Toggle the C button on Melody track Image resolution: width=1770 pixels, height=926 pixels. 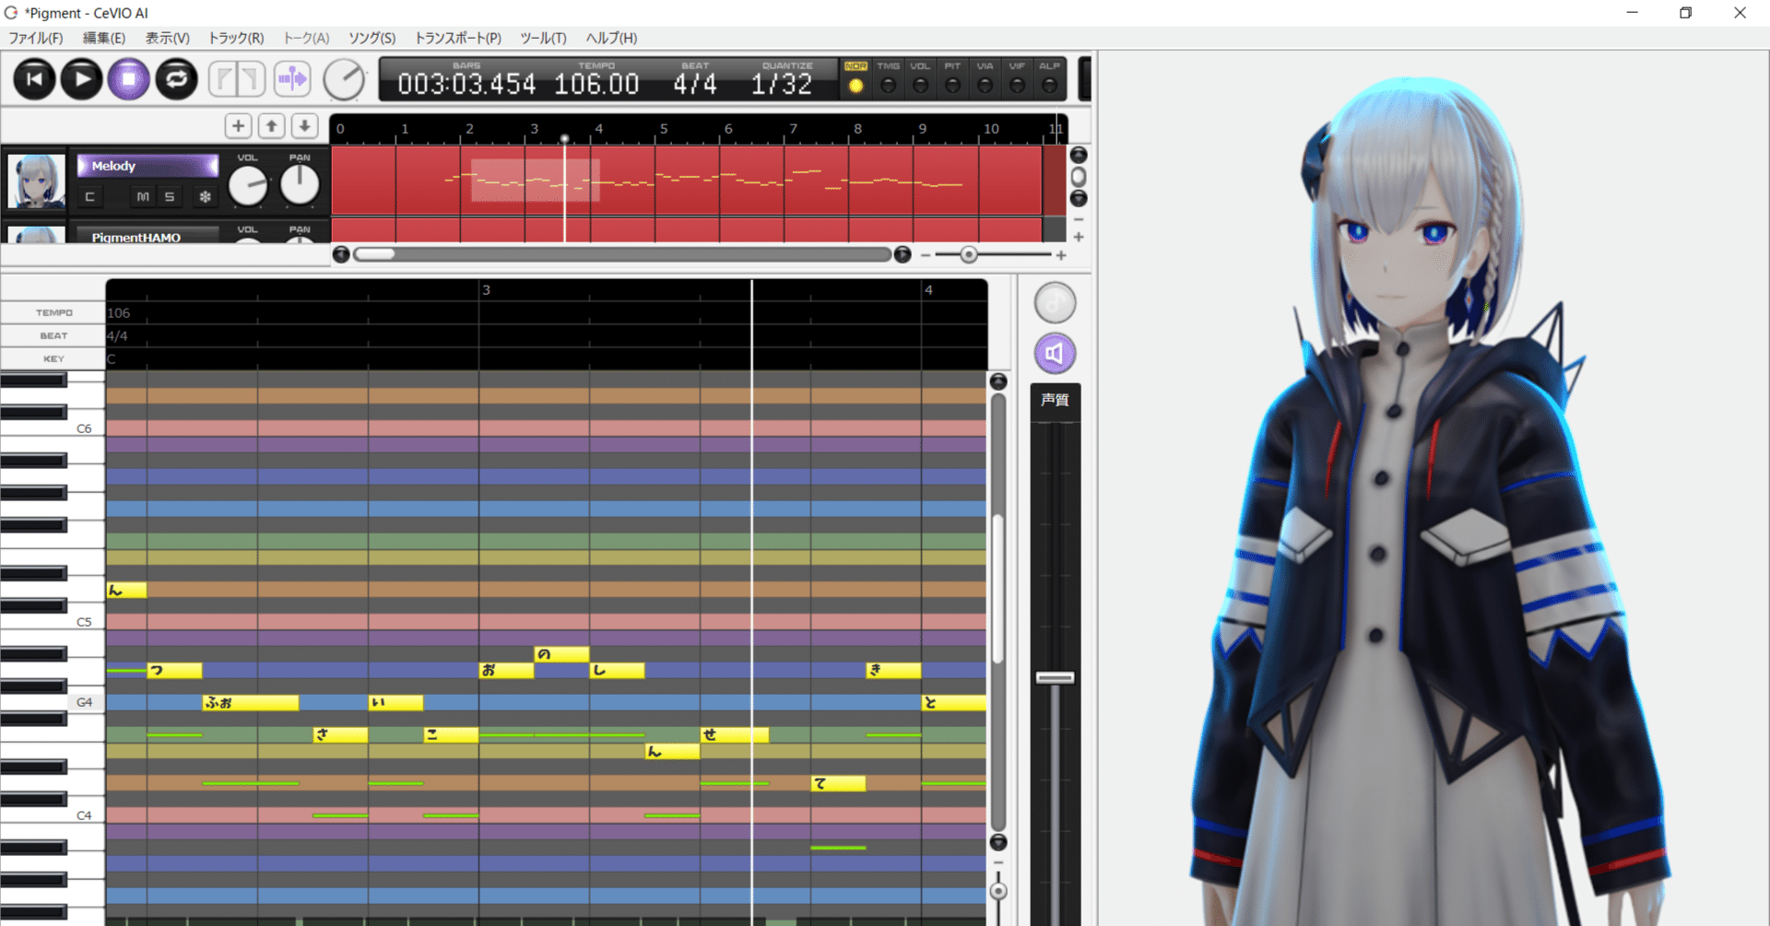pos(89,196)
